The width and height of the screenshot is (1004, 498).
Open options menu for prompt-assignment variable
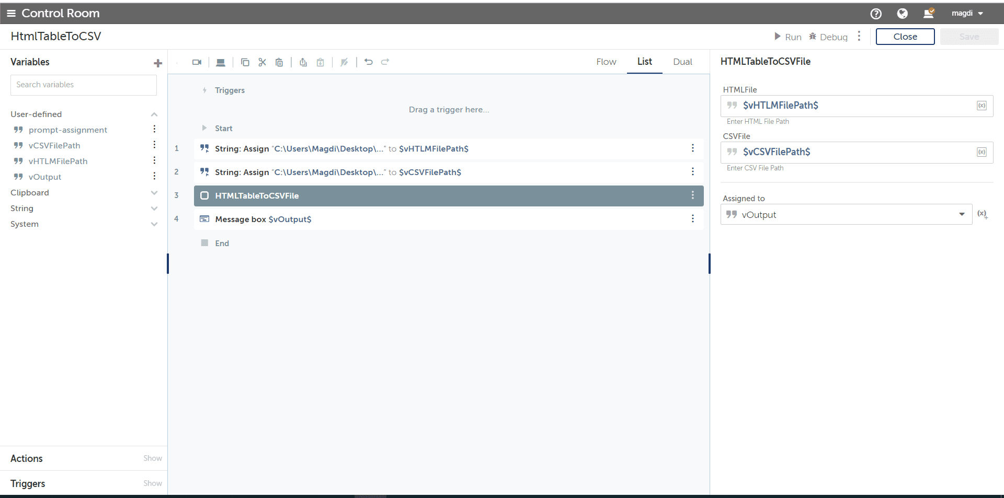point(154,129)
